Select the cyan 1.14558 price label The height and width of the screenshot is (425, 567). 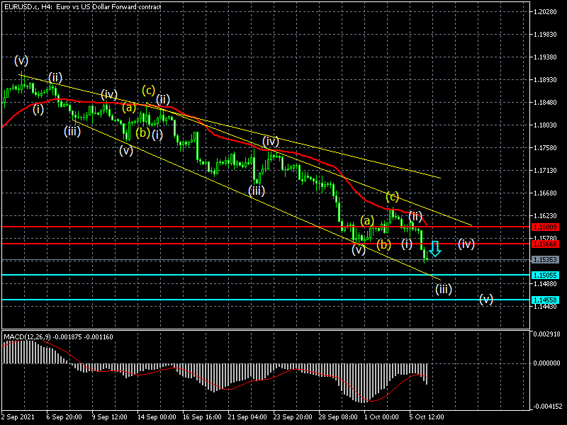click(x=546, y=300)
